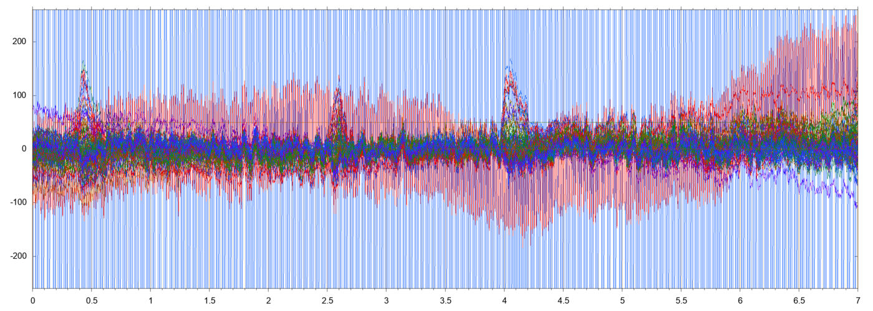Click the 1 tick label on the time axis
Viewport: 873px width, 311px height.
click(x=151, y=300)
